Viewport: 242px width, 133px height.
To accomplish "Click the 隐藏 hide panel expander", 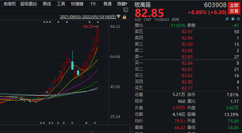I will pyautogui.click(x=123, y=4).
